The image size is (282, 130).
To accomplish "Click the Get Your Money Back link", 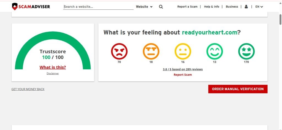I will click(28, 89).
